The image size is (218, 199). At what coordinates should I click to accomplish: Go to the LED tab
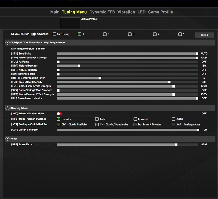141,12
